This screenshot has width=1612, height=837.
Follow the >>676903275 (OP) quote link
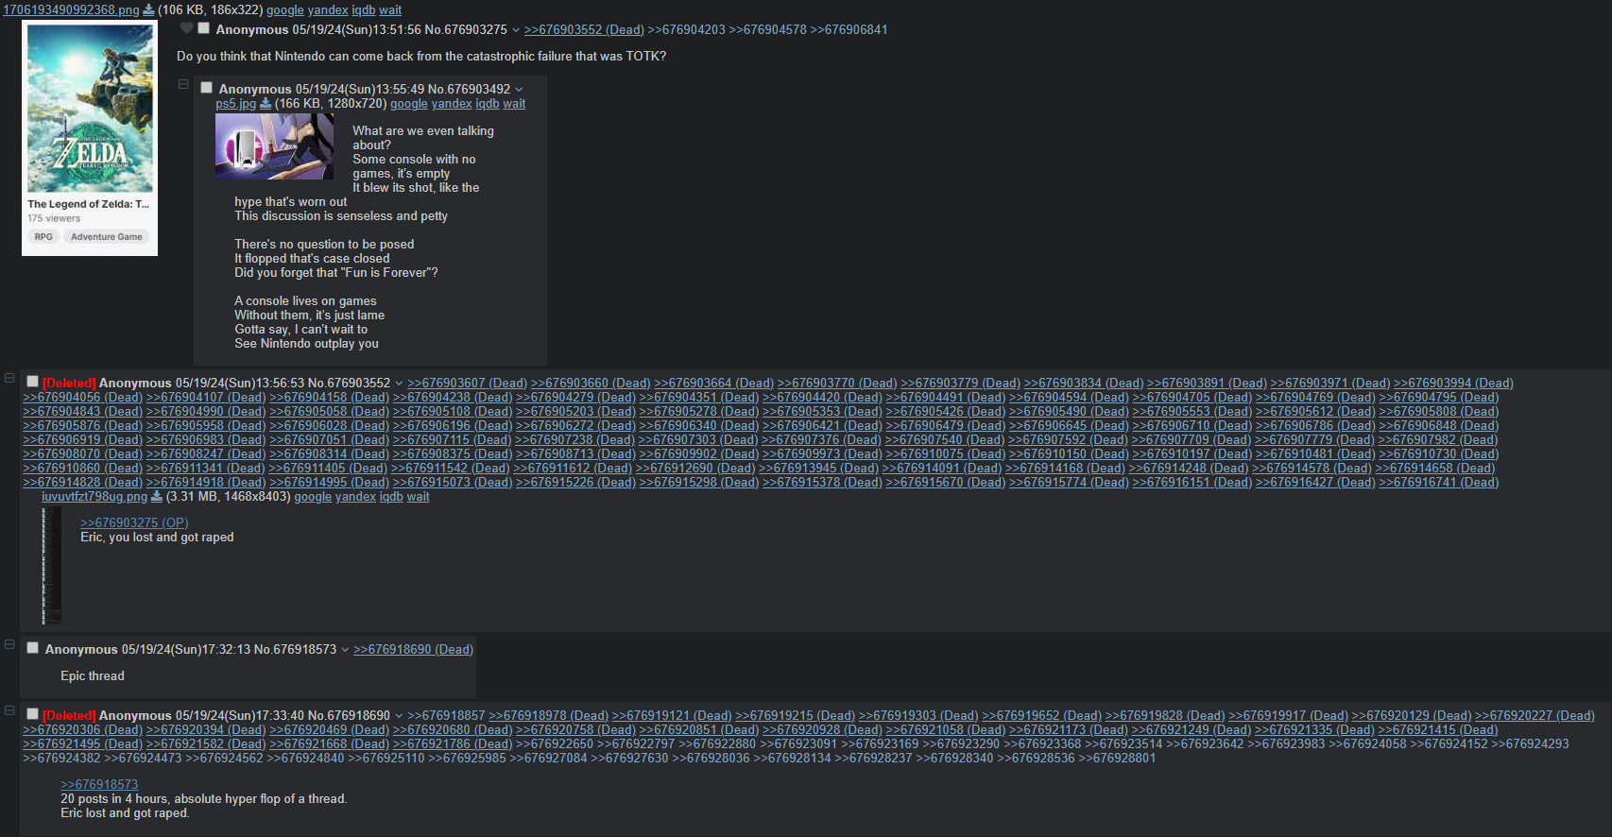(134, 523)
